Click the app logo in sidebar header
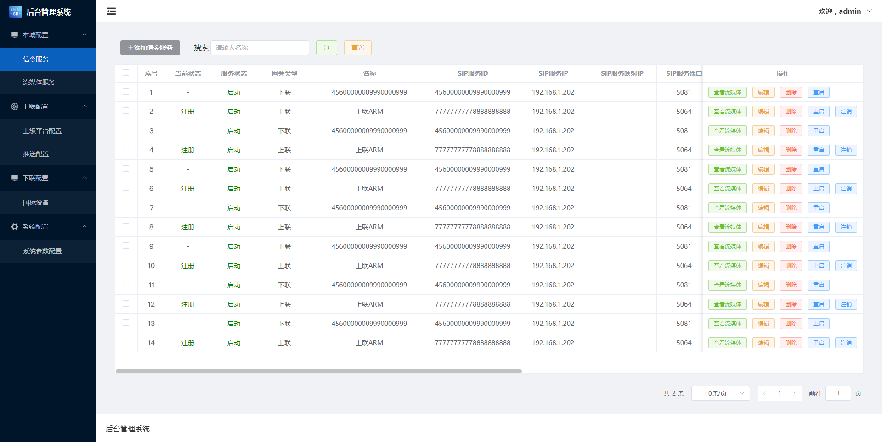This screenshot has height=442, width=882. coord(15,12)
